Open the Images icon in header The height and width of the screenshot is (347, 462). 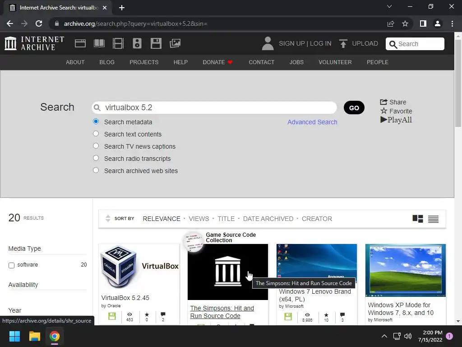pos(175,43)
